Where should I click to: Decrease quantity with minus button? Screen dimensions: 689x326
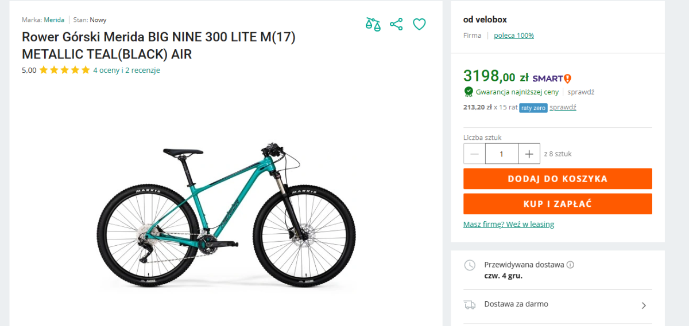(x=474, y=154)
